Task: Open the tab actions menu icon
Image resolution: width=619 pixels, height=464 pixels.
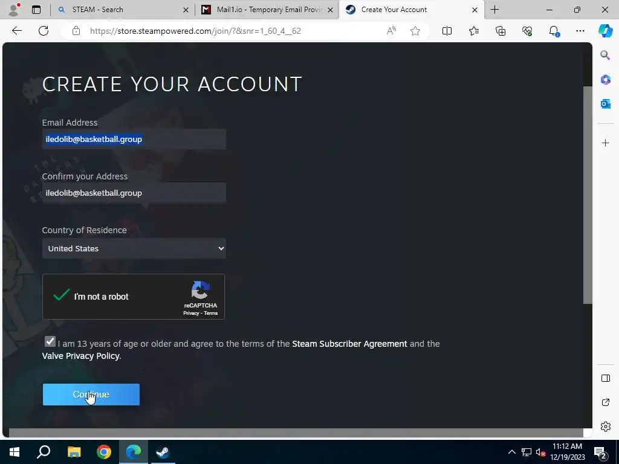Action: [36, 10]
